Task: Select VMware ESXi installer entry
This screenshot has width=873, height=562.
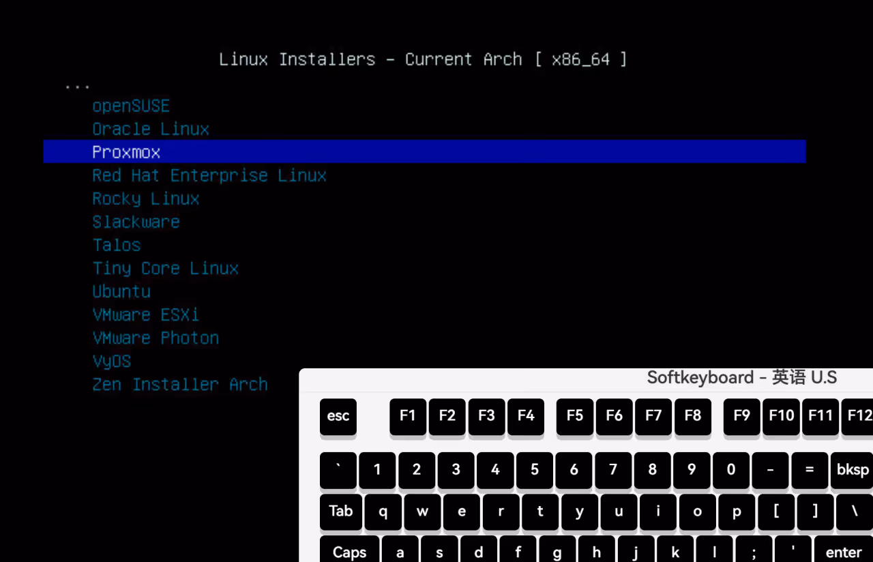Action: 146,315
